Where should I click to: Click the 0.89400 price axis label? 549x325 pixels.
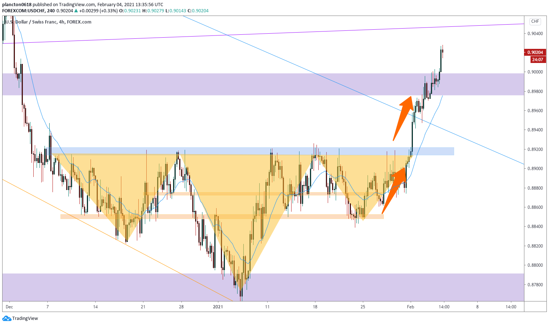point(535,130)
